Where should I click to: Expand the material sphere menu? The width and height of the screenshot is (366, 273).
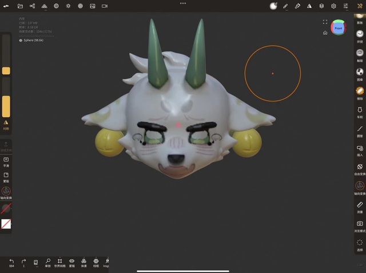tap(273, 6)
